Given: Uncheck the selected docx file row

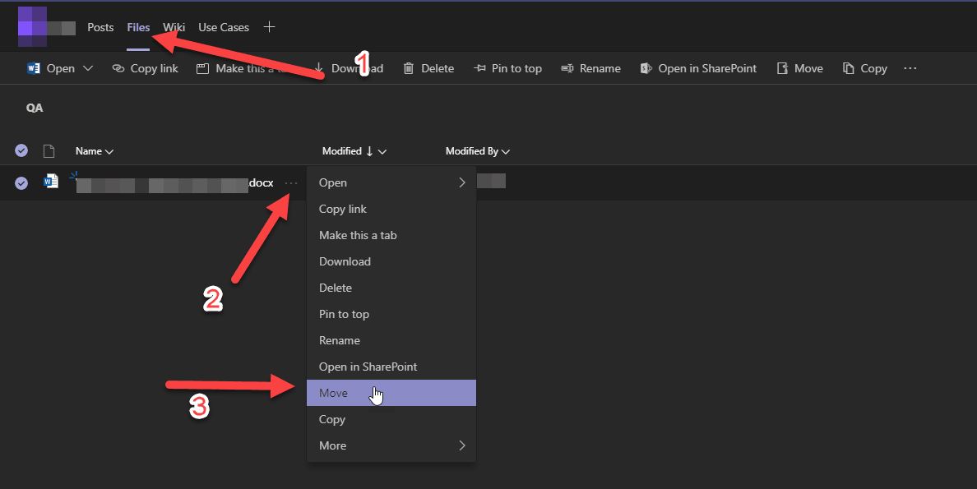Looking at the screenshot, I should 21,182.
